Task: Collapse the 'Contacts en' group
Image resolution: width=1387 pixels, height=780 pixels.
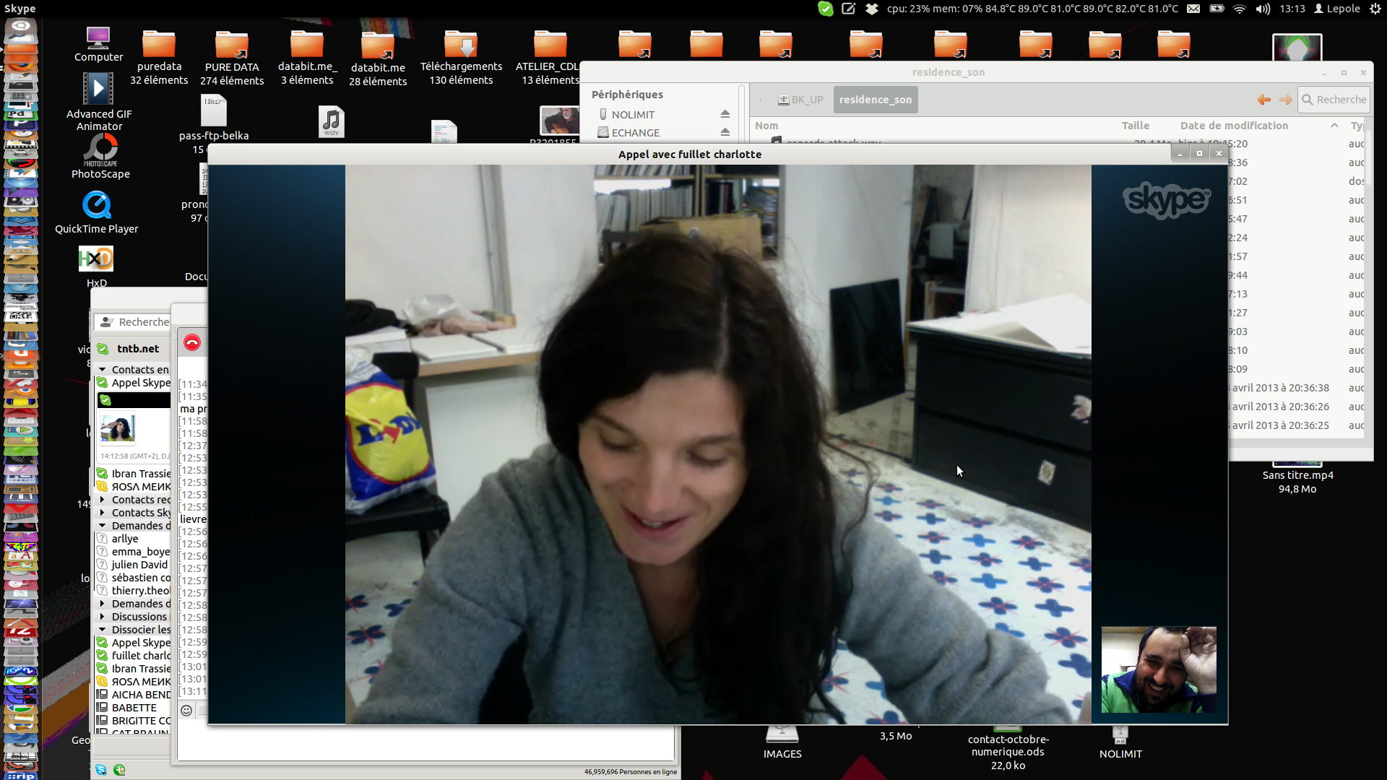Action: 103,370
